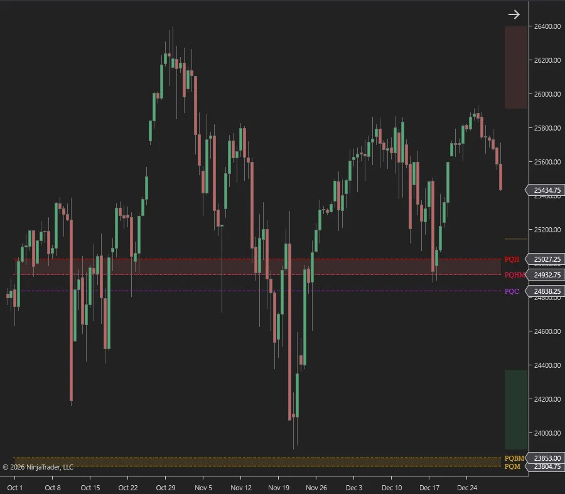Click the 24600.00 price axis label
Screen dimensions: 565x494
547,331
